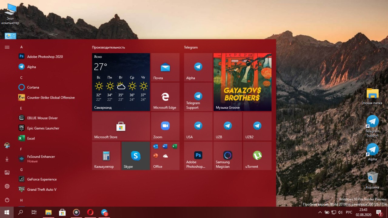This screenshot has height=218, width=388.
Task: Select the Новая папка desktop folder
Action: pyautogui.click(x=373, y=96)
